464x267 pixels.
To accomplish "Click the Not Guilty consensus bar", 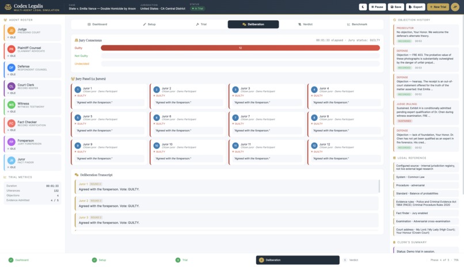I will pos(240,56).
